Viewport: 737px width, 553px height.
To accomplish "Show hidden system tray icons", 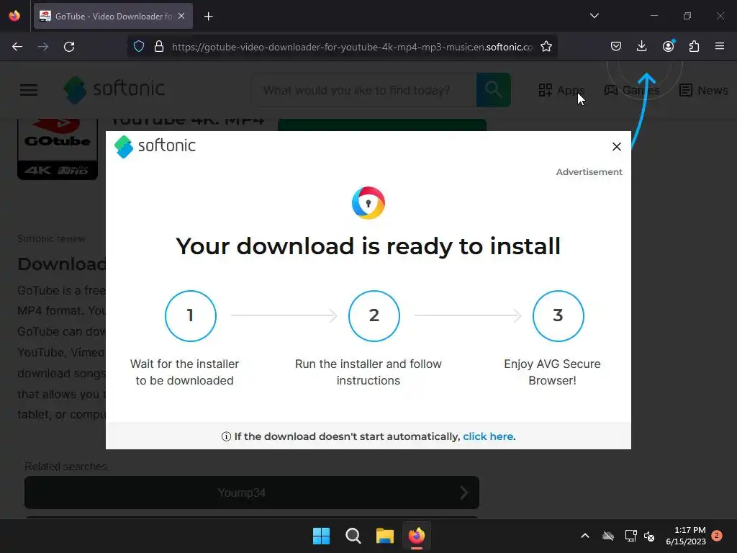I will click(585, 536).
